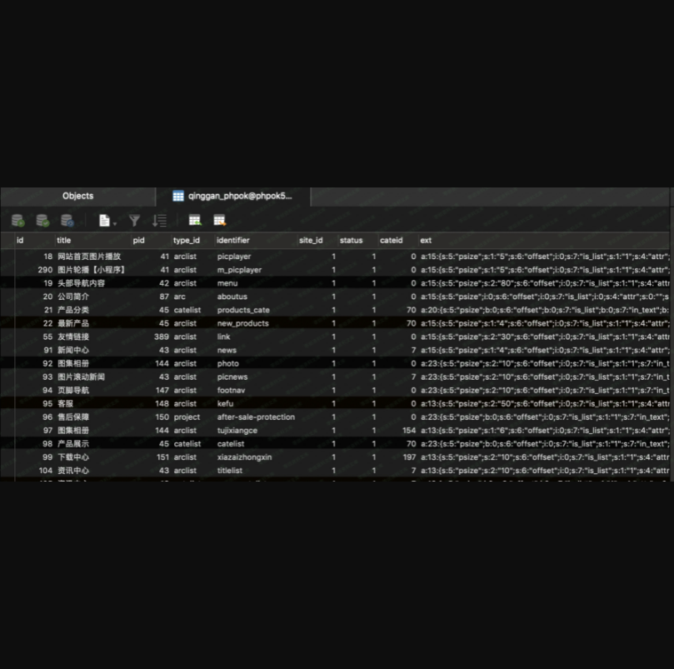The height and width of the screenshot is (669, 674).
Task: Select the 'xiazaizhongxin' identifier cell
Action: tap(244, 457)
